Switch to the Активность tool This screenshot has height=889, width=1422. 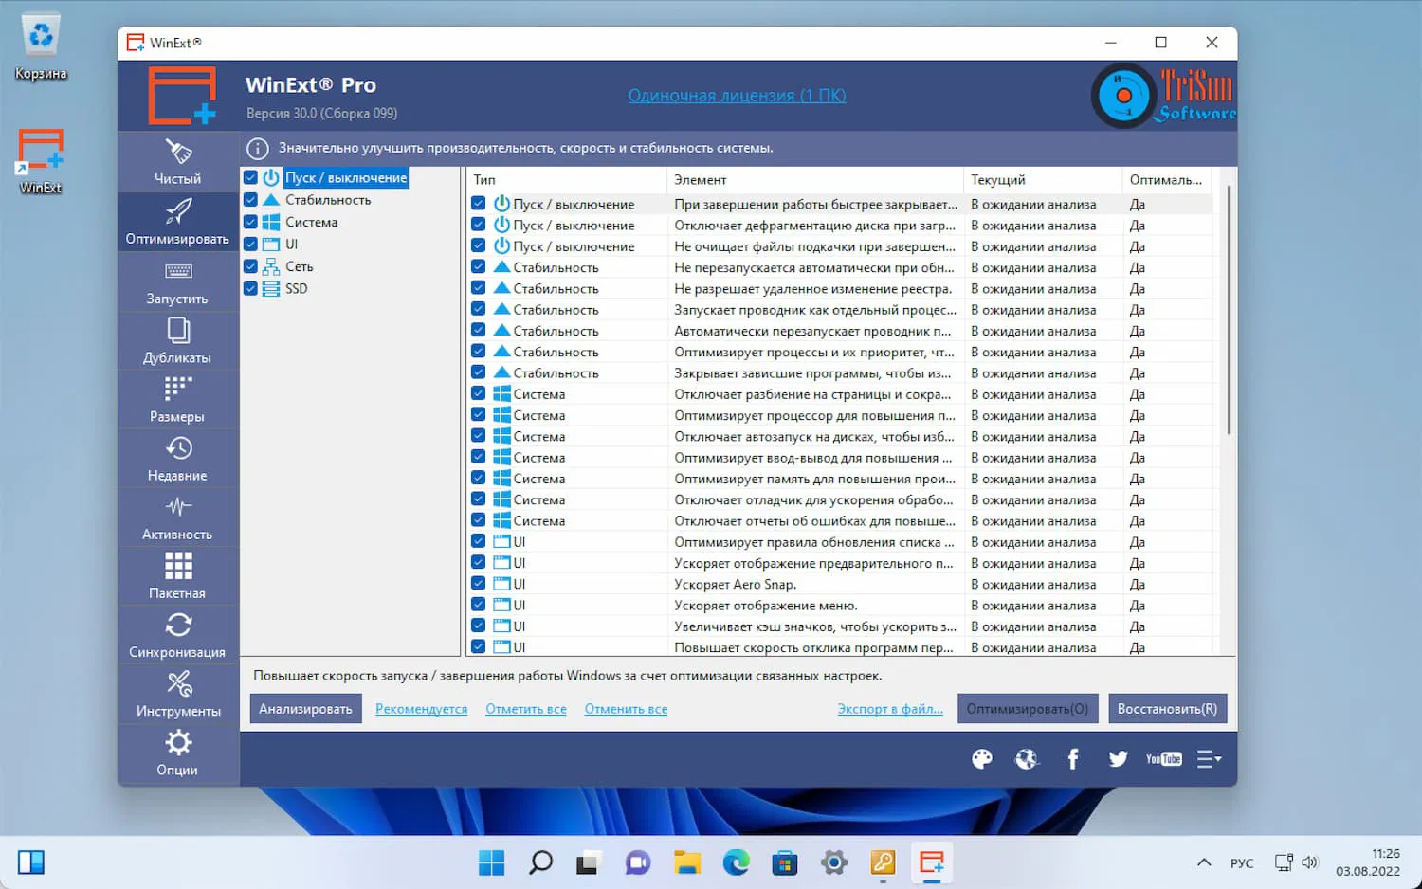[x=176, y=517]
